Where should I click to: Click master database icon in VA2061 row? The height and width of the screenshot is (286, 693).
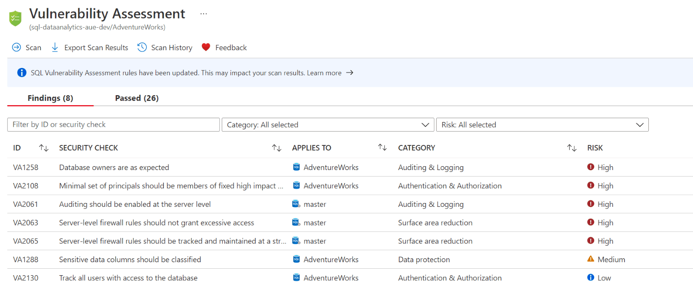click(x=296, y=204)
